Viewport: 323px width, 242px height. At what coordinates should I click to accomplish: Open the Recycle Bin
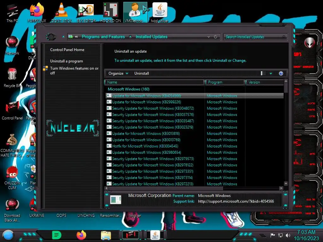tap(12, 78)
